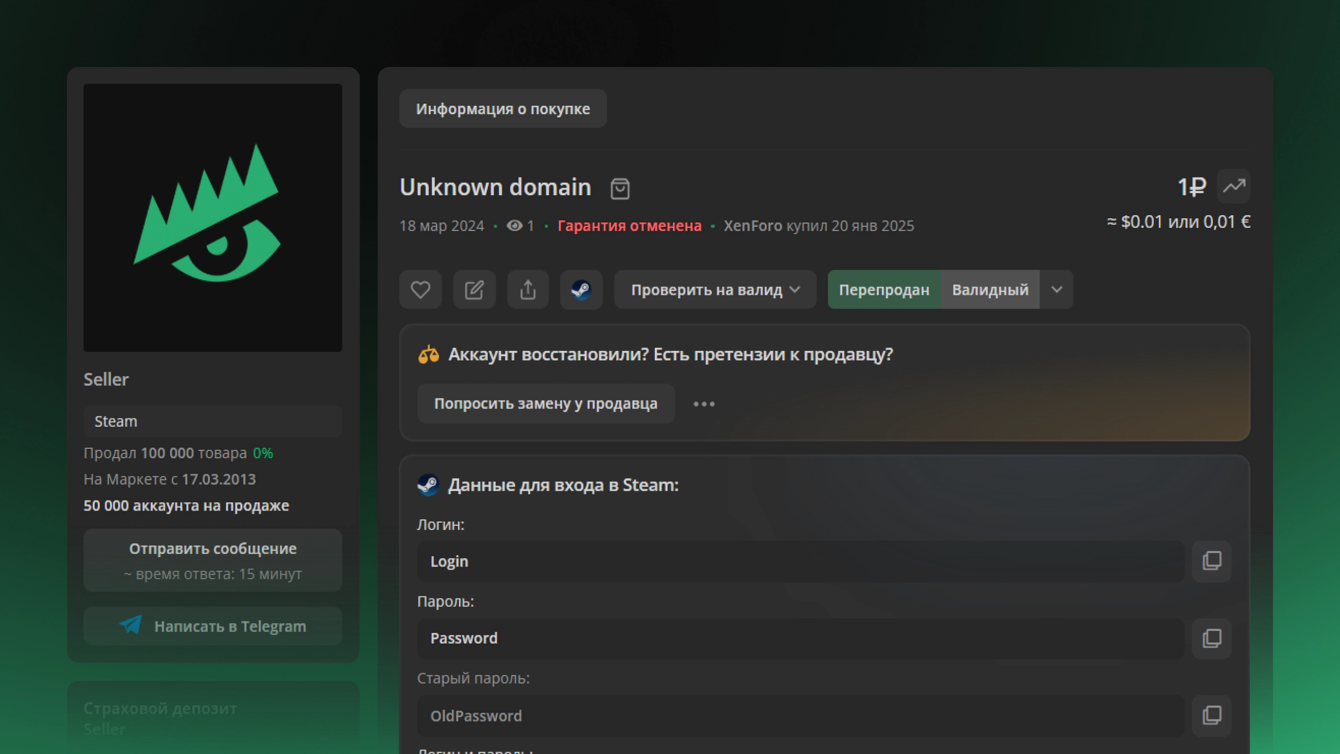Click the share upload icon
The image size is (1340, 754).
(528, 290)
